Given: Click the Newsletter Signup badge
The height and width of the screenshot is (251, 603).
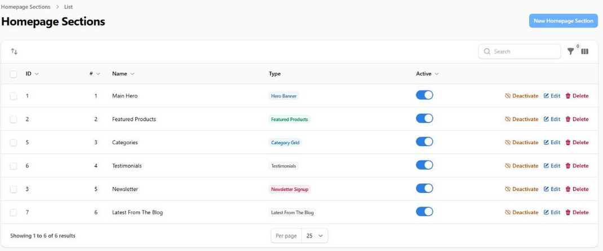Looking at the screenshot, I should [289, 189].
